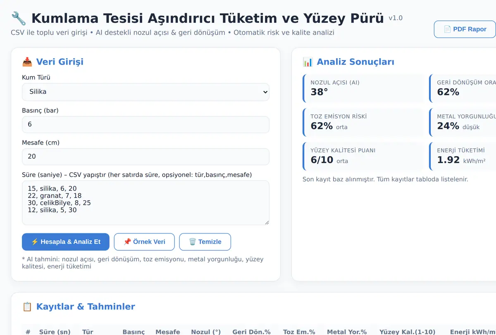This screenshot has width=496, height=335.
Task: Click the Geri Dön.% column header
Action: 251,332
